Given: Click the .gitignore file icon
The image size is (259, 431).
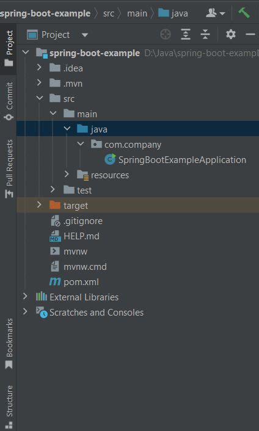Looking at the screenshot, I should [x=55, y=221].
